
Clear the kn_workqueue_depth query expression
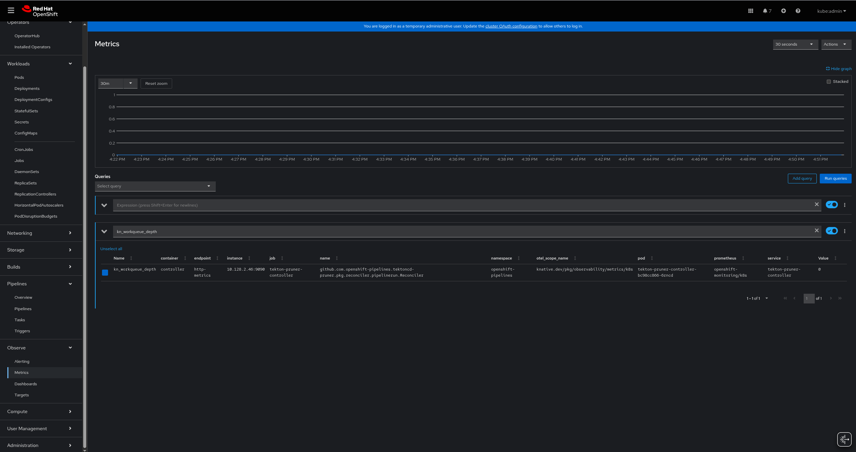(816, 231)
